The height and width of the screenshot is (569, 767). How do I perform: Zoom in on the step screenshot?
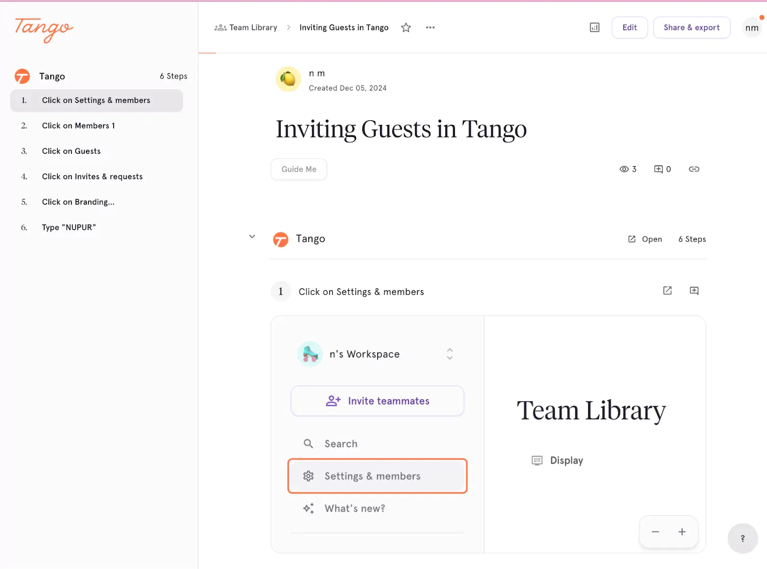coord(682,532)
